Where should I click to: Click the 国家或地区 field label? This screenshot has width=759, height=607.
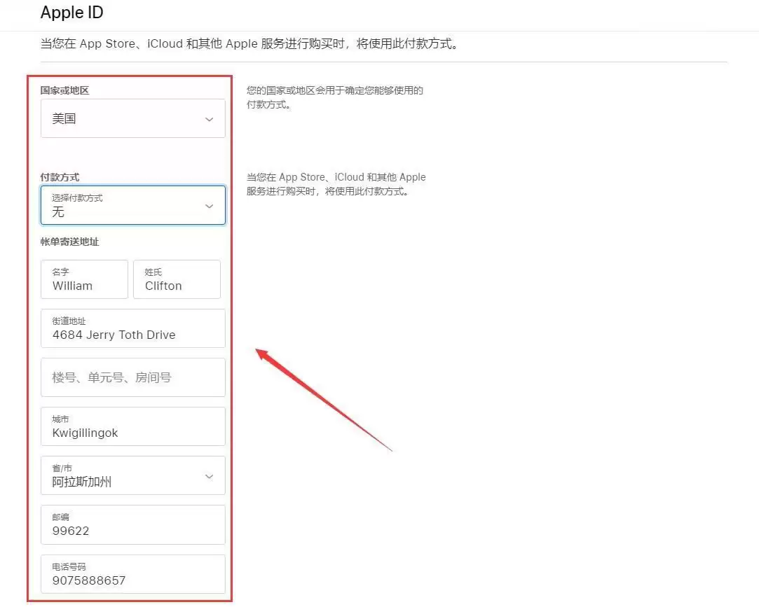click(x=64, y=90)
